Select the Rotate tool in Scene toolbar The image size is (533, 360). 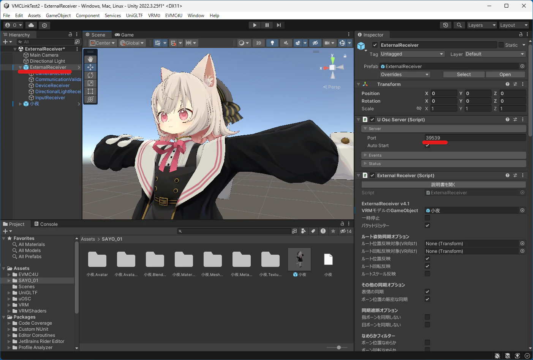[90, 75]
